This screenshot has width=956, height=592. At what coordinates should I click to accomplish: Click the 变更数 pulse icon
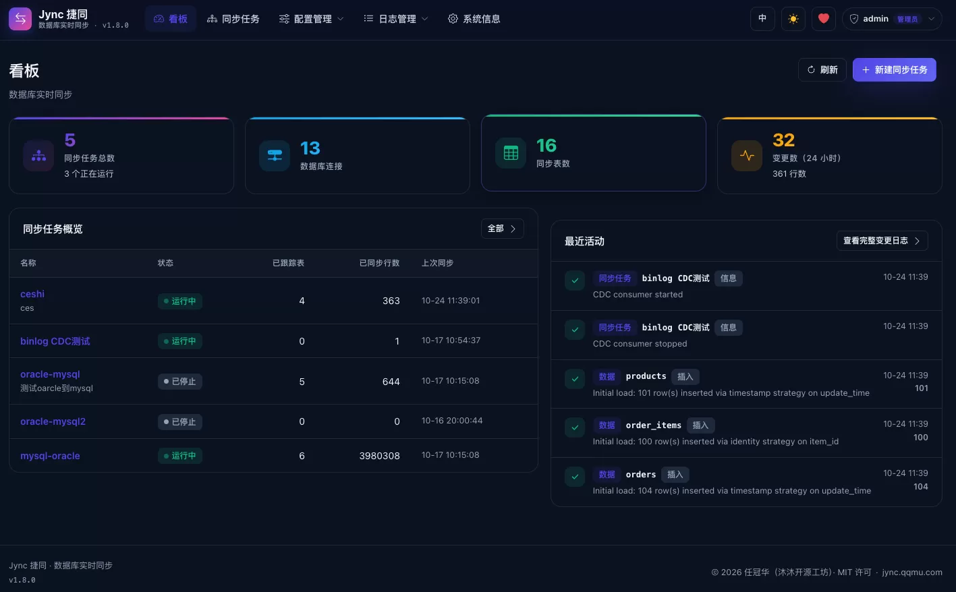[747, 156]
